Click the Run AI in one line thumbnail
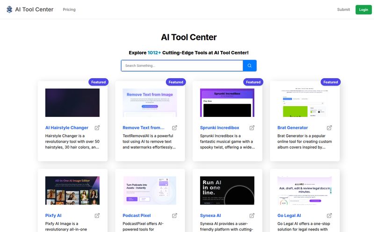 click(227, 190)
